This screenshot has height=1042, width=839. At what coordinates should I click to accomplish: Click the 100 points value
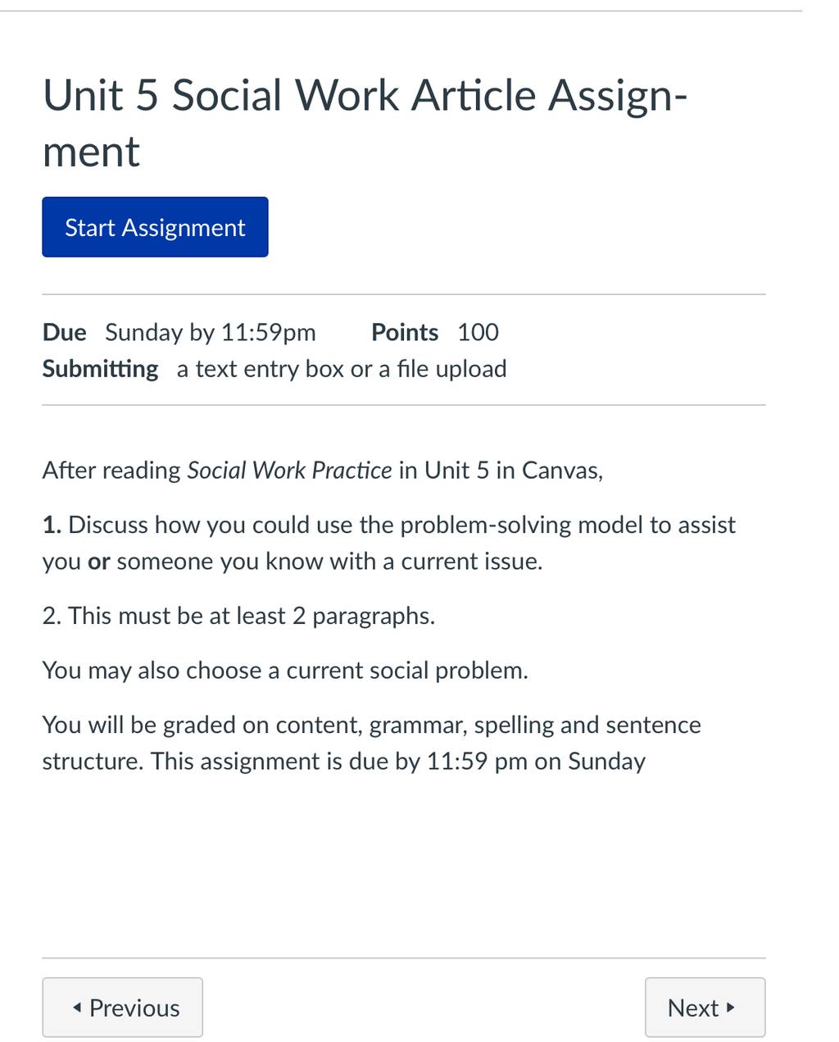(478, 332)
